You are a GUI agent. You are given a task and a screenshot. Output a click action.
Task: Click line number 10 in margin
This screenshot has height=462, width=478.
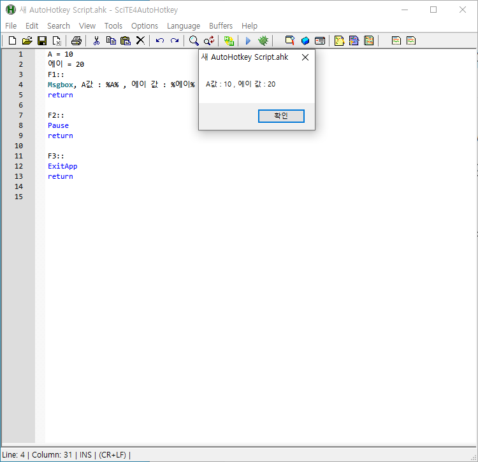(x=18, y=146)
